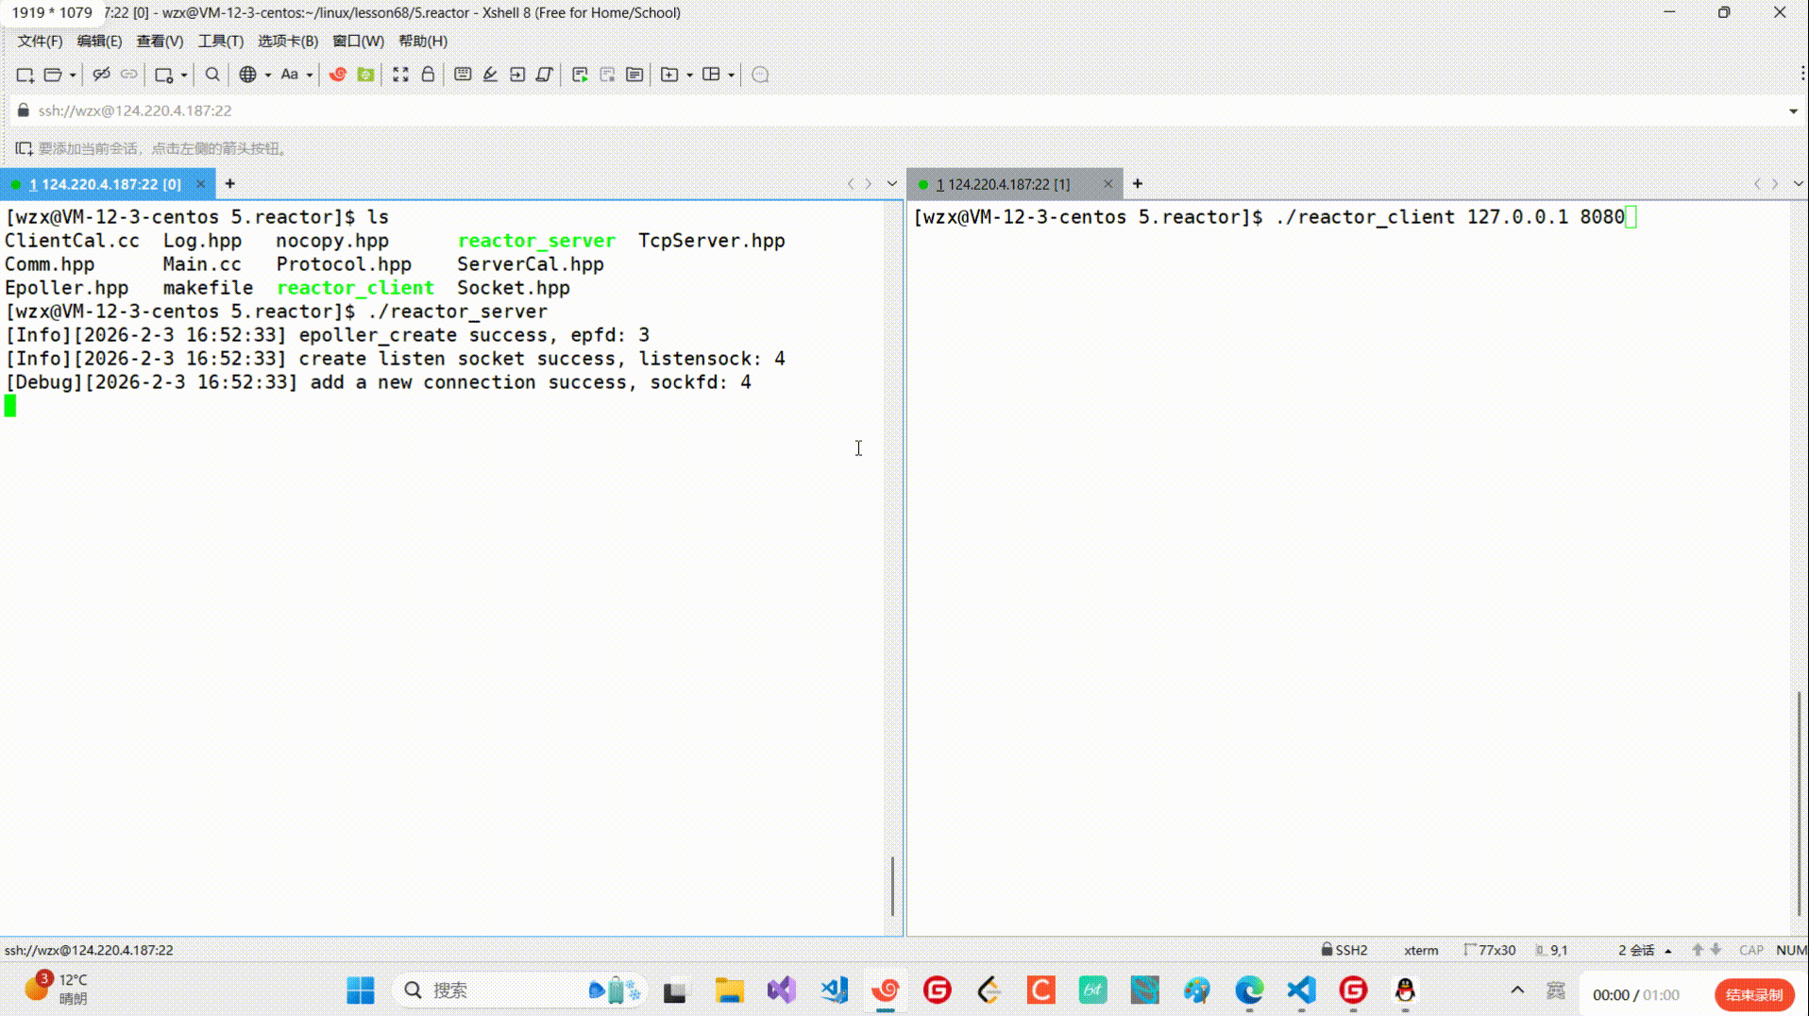Expand the font Aa dropdown arrow
The height and width of the screenshot is (1016, 1809).
309,76
